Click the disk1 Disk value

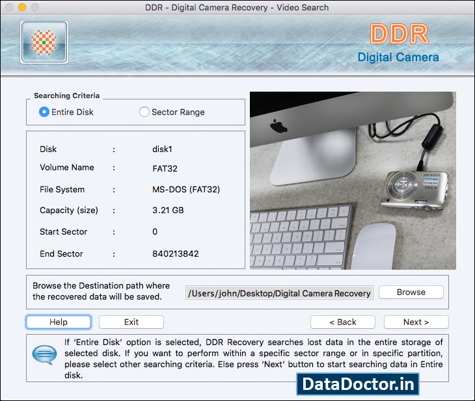162,149
